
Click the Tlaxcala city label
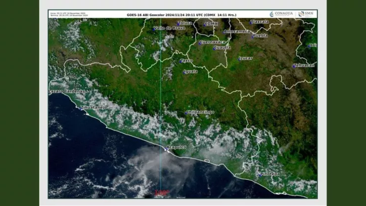259,22
